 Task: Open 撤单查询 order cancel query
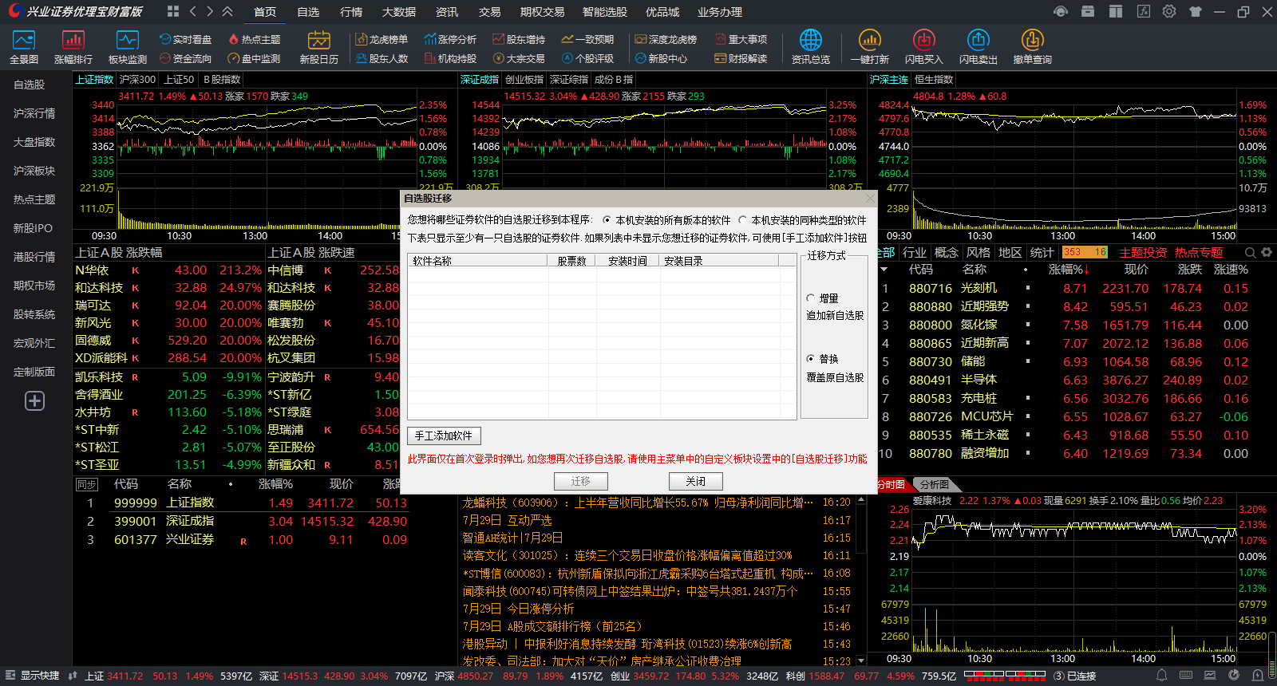[x=1033, y=48]
